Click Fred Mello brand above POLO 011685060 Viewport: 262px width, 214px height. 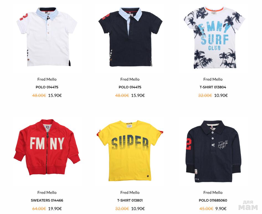point(213,193)
